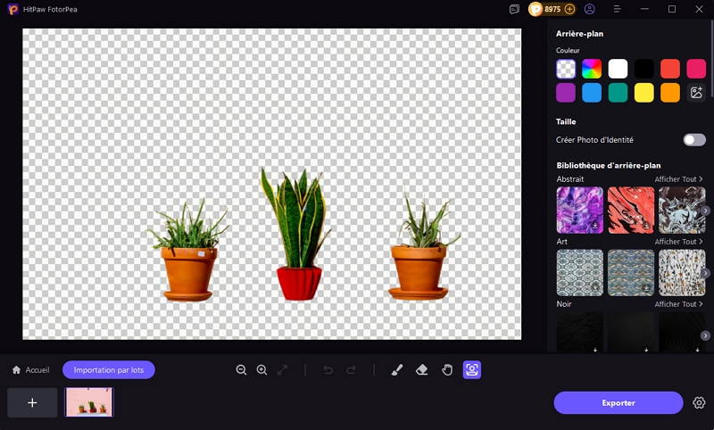
Task: Add coins with the plus icon
Action: point(569,9)
